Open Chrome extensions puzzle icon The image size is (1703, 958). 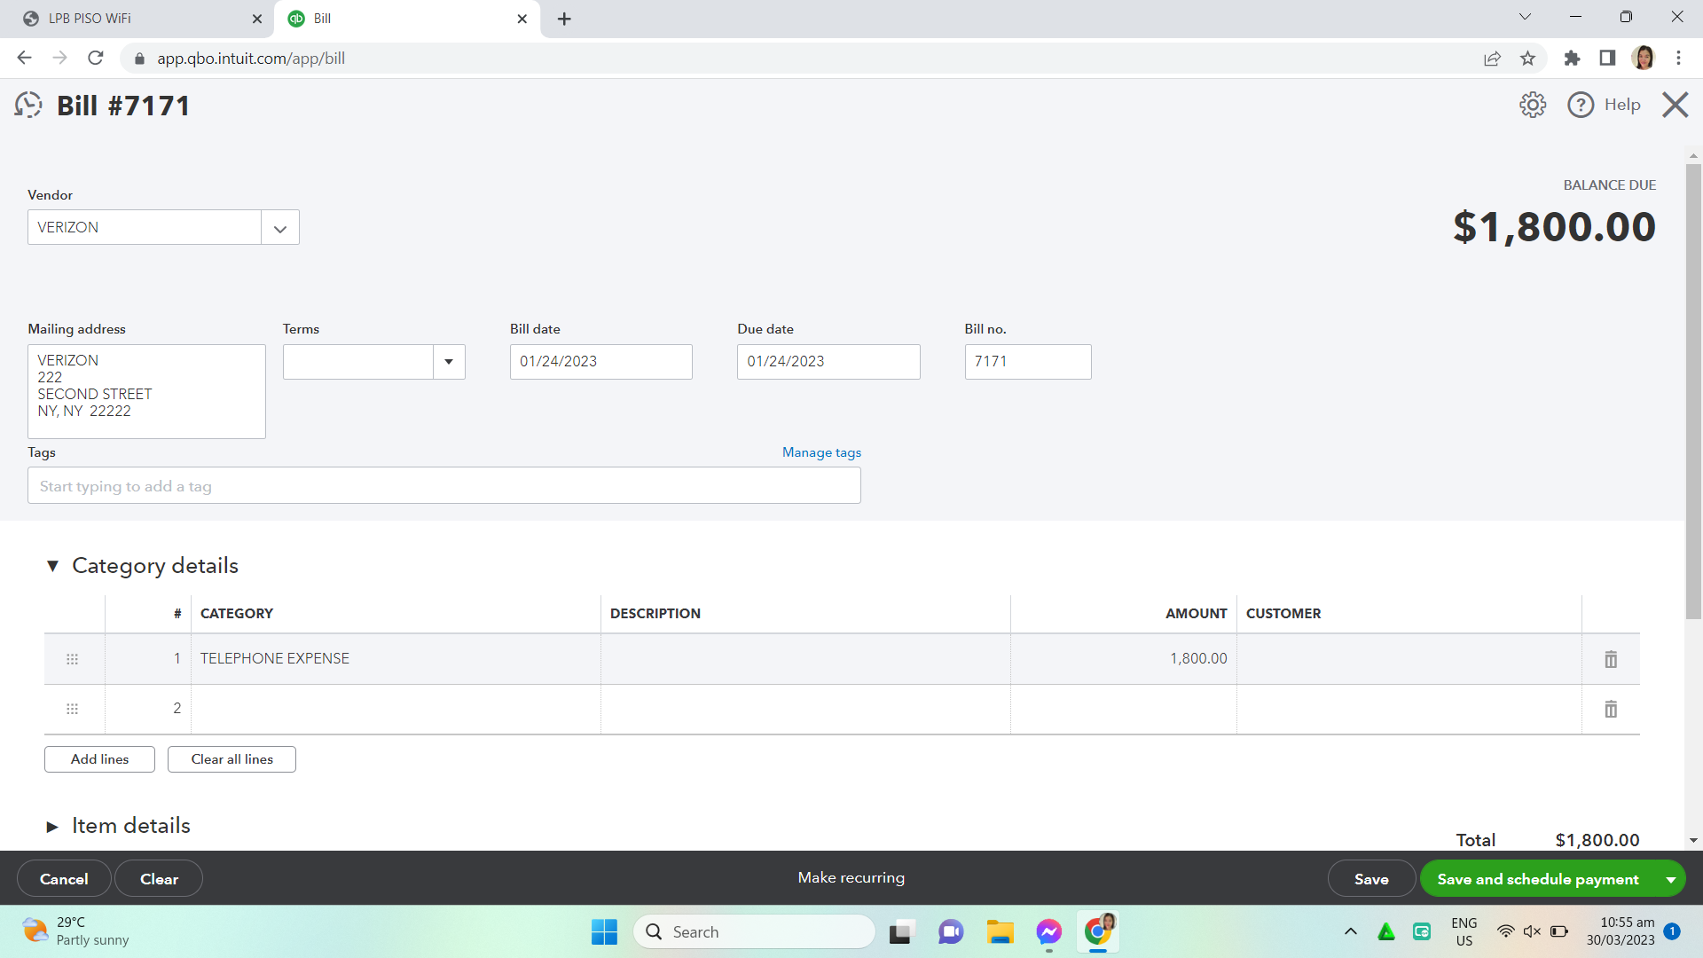[1572, 59]
